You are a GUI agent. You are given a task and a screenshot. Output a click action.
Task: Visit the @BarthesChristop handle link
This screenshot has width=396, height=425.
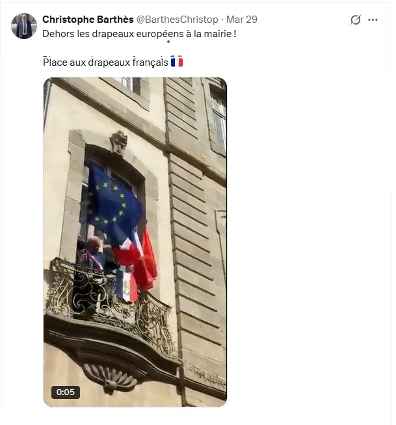(177, 20)
